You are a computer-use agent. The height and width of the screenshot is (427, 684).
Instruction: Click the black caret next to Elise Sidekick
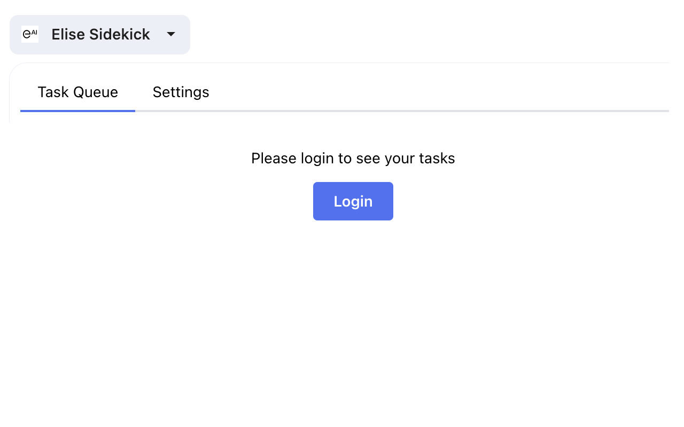pos(171,34)
